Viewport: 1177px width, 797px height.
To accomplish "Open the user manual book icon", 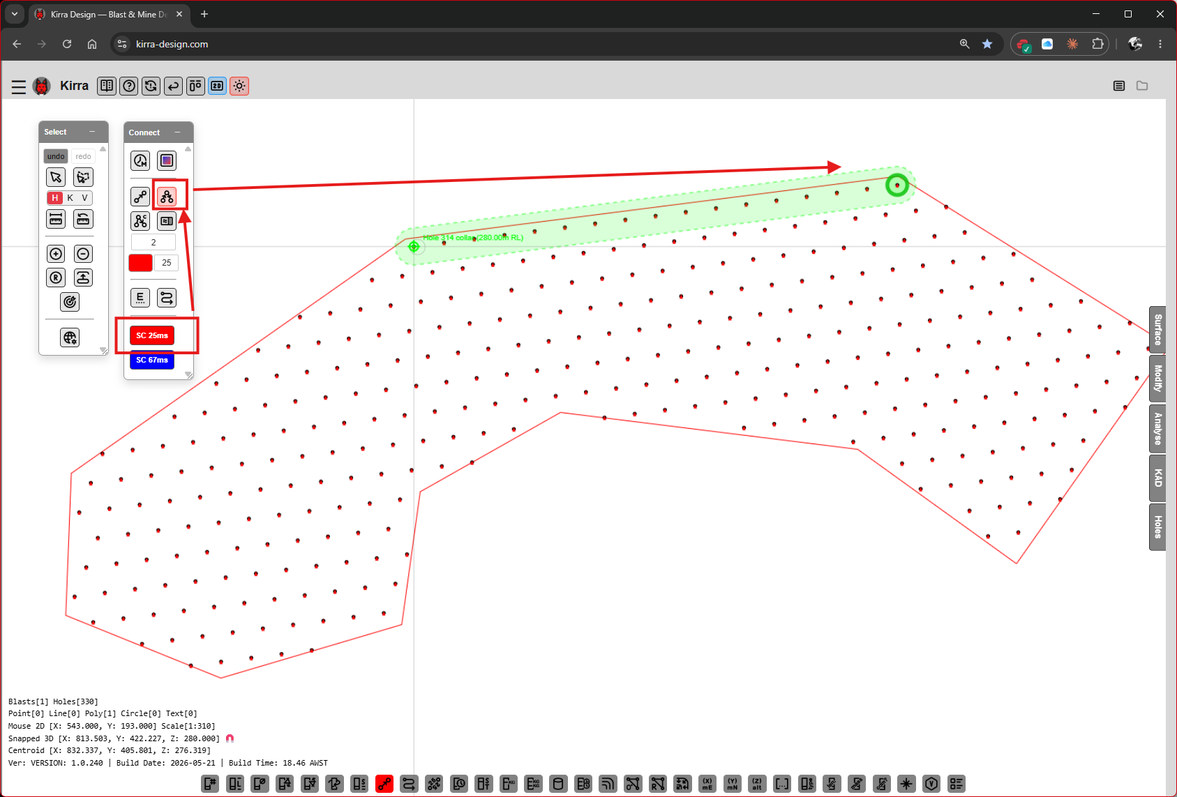I will (107, 86).
